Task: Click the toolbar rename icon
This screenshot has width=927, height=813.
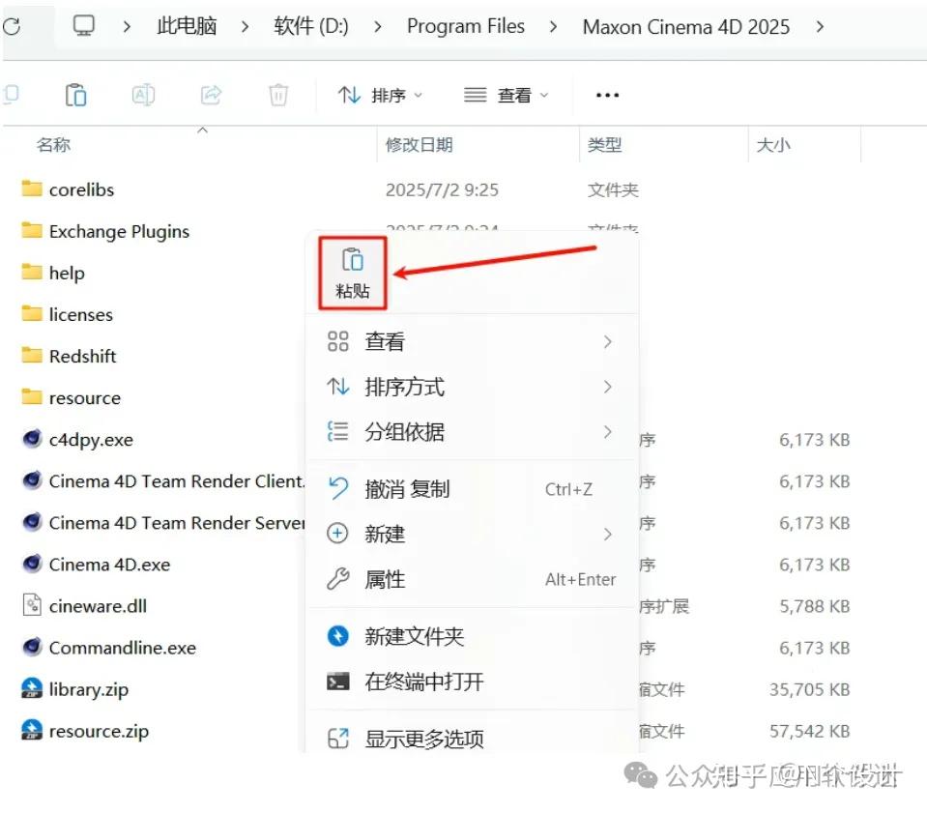Action: (x=143, y=95)
